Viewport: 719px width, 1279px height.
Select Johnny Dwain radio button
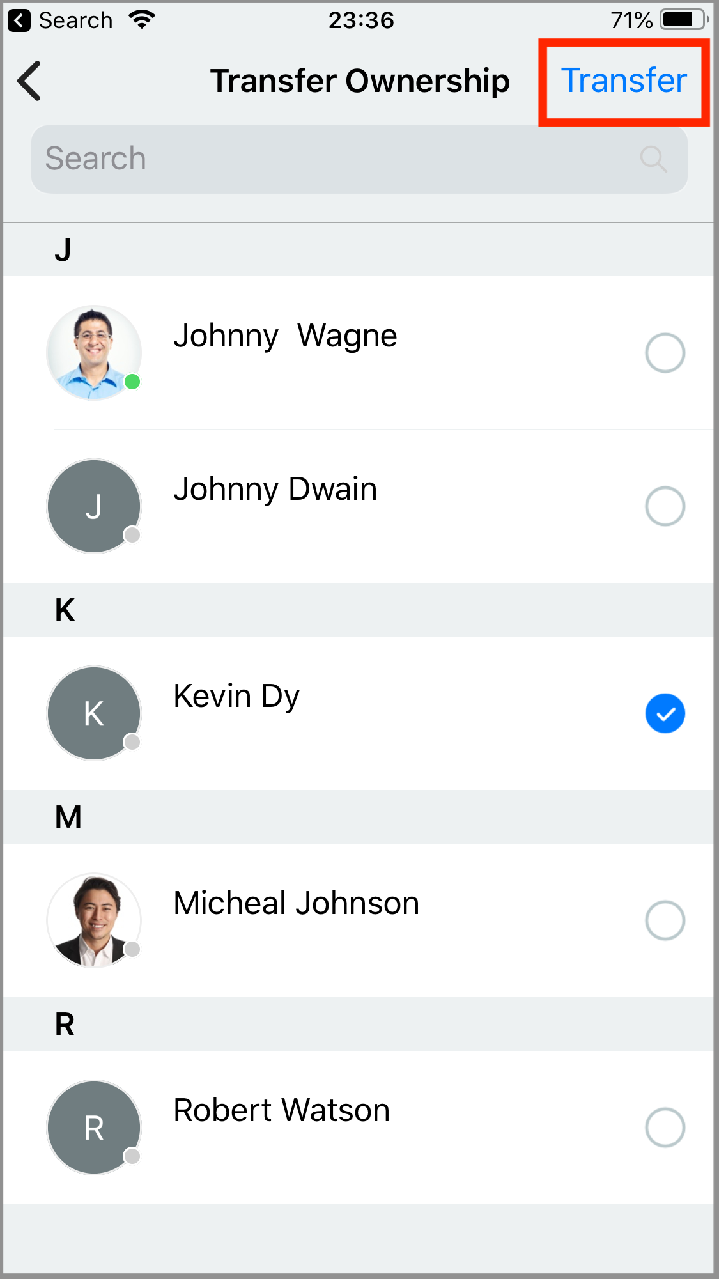coord(665,506)
